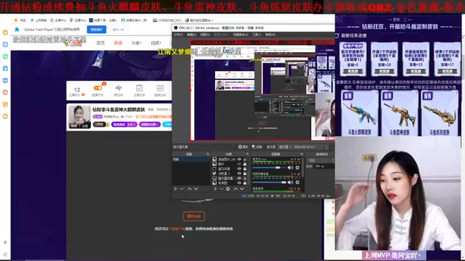Viewport: 465px width, 261px height.
Task: Click star icon in browser left sidebar
Action: point(5,32)
